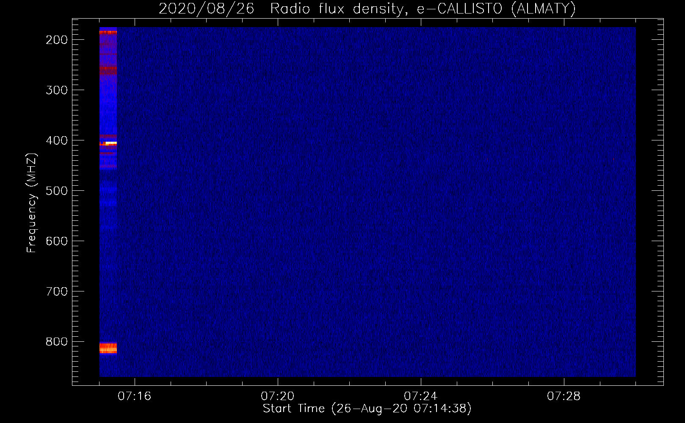
Task: Click the red band near 260 MHz
Action: pyautogui.click(x=108, y=70)
